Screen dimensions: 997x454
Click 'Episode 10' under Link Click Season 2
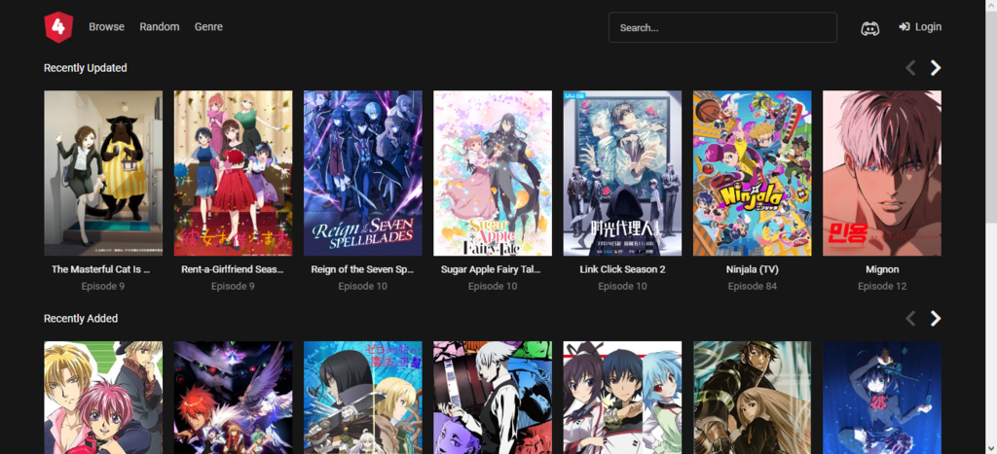[622, 287]
